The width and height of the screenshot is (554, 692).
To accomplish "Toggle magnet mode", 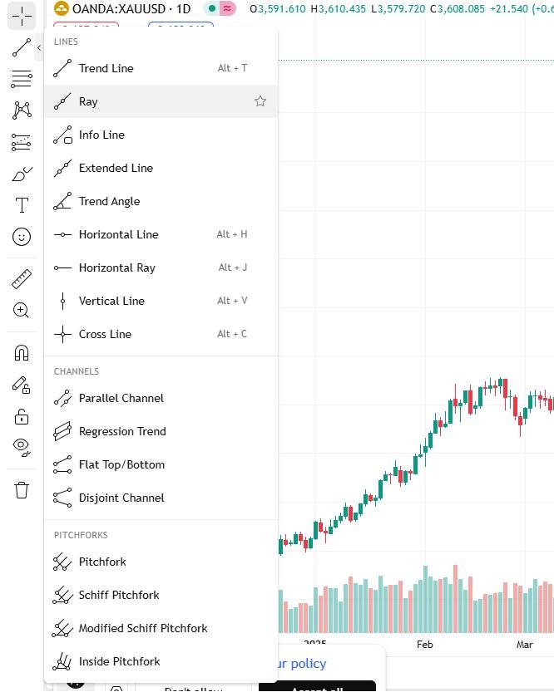I will coord(21,353).
